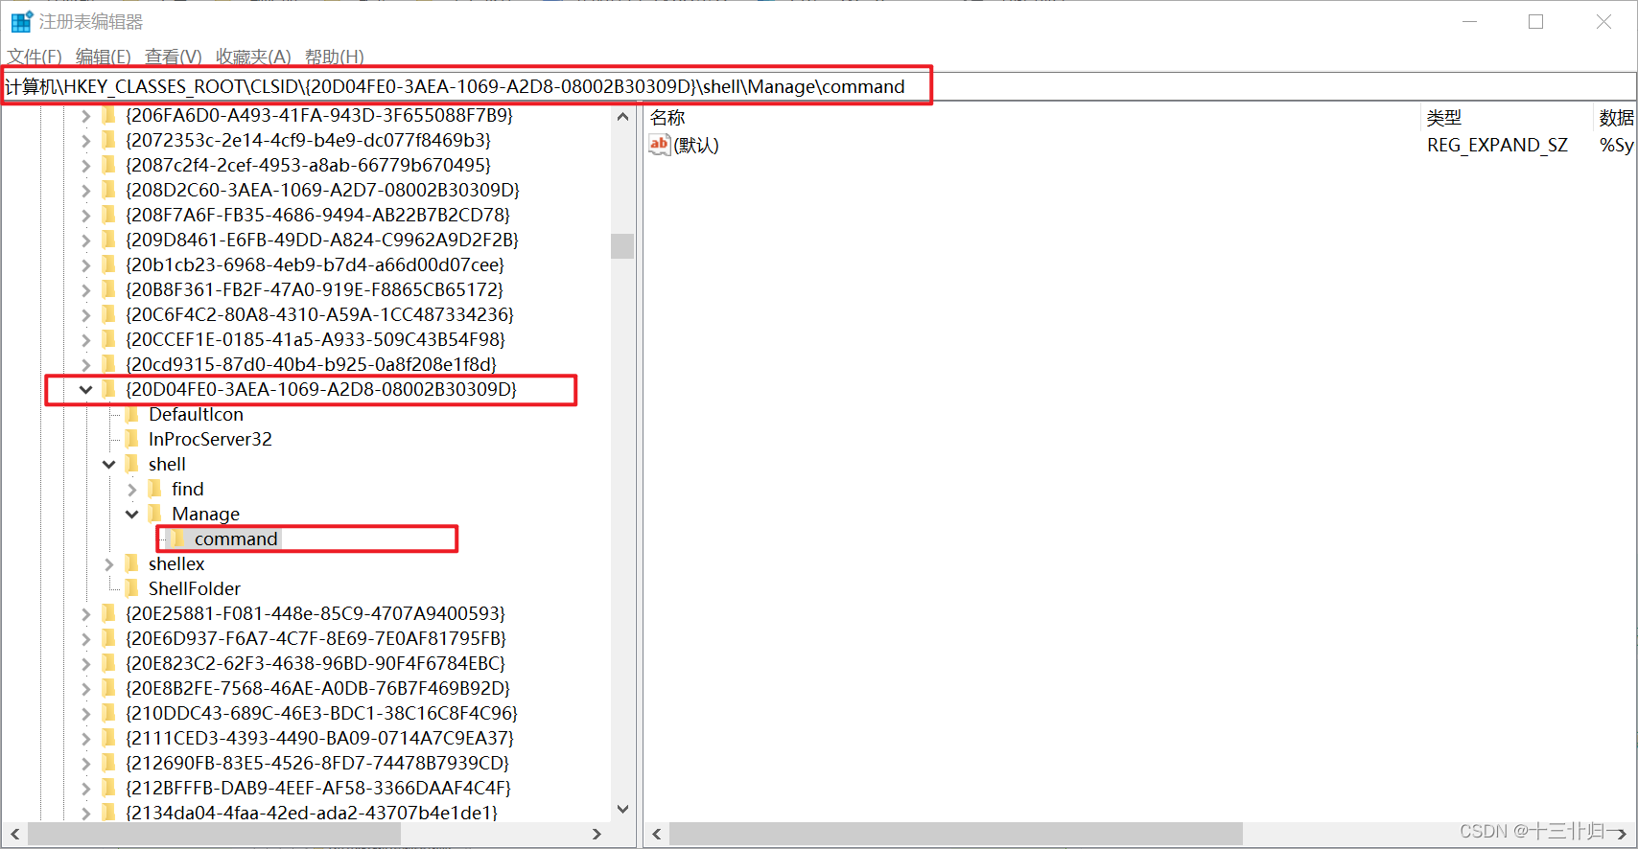Open the 文件(F) menu
Screen dimensions: 1638x849
pyautogui.click(x=35, y=57)
